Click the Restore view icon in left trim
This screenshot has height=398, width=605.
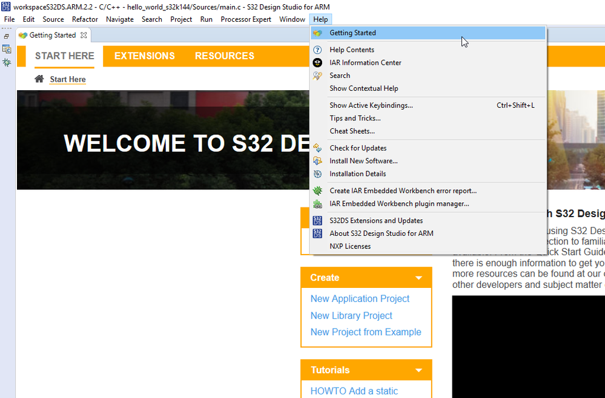click(x=7, y=37)
